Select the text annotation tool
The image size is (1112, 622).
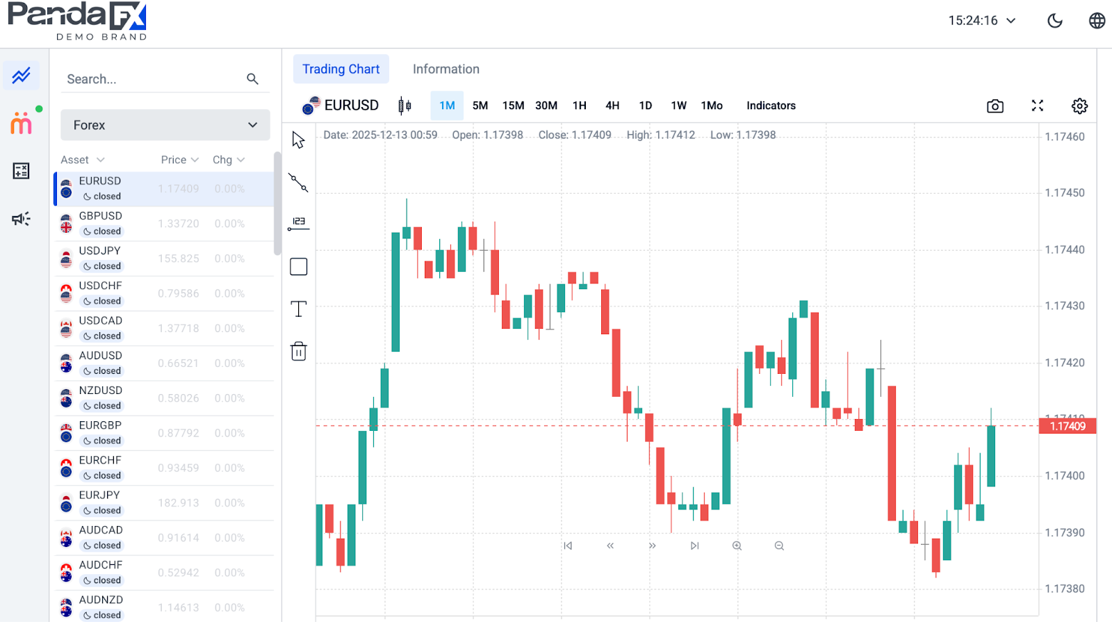pos(298,309)
